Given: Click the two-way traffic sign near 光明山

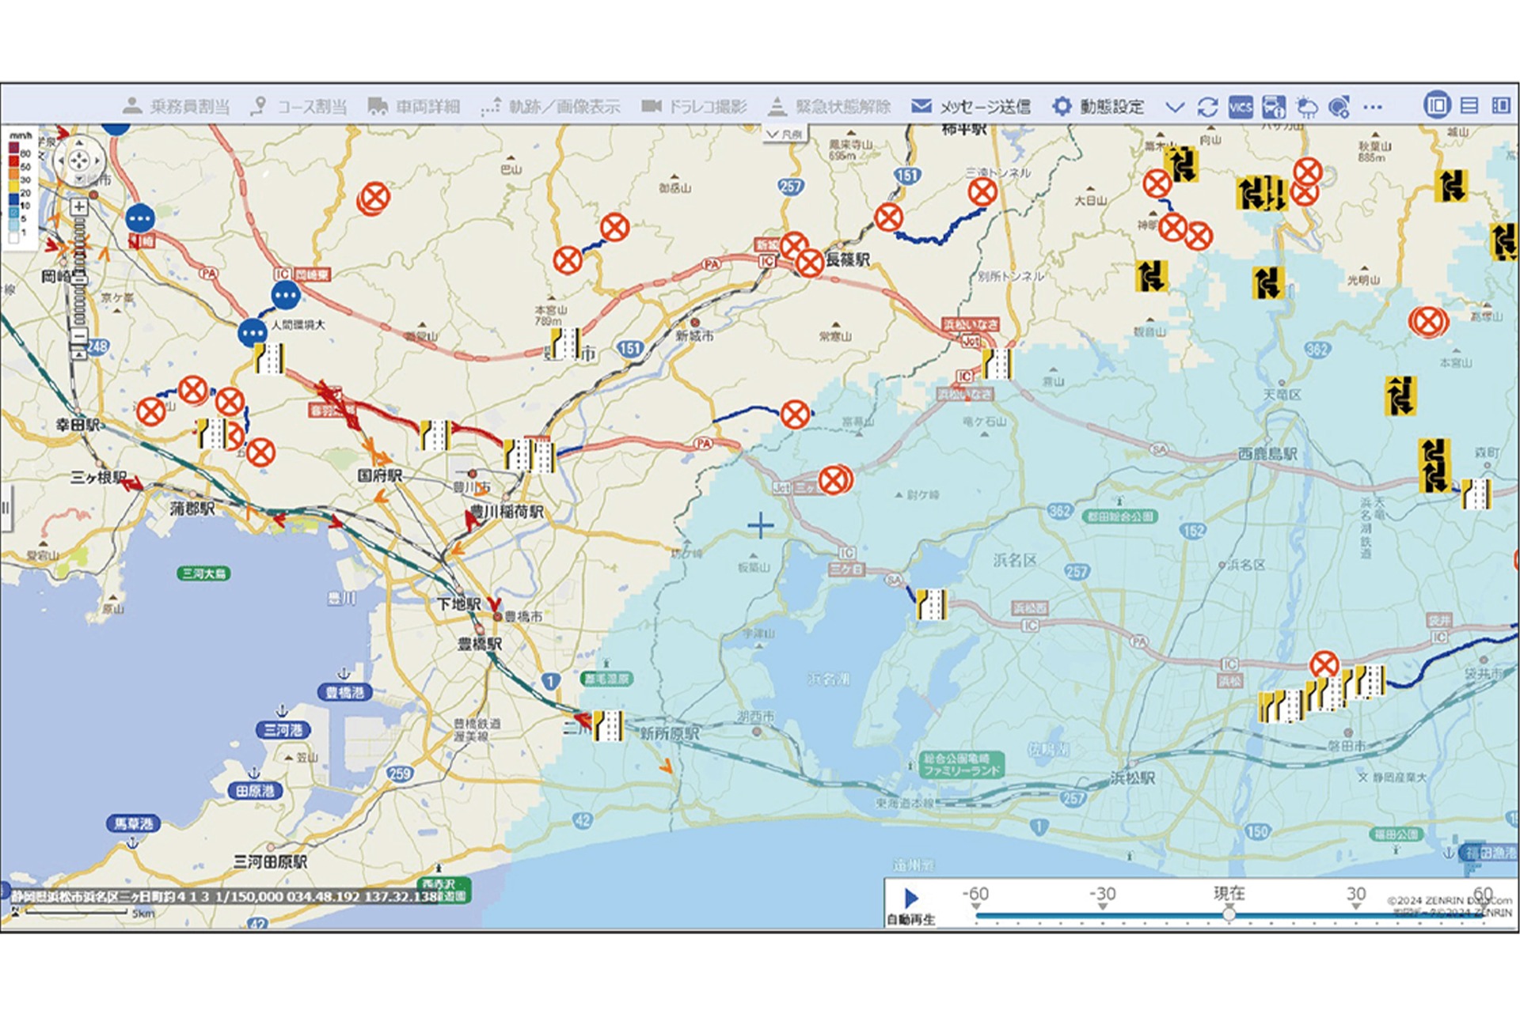Looking at the screenshot, I should pos(1267,283).
